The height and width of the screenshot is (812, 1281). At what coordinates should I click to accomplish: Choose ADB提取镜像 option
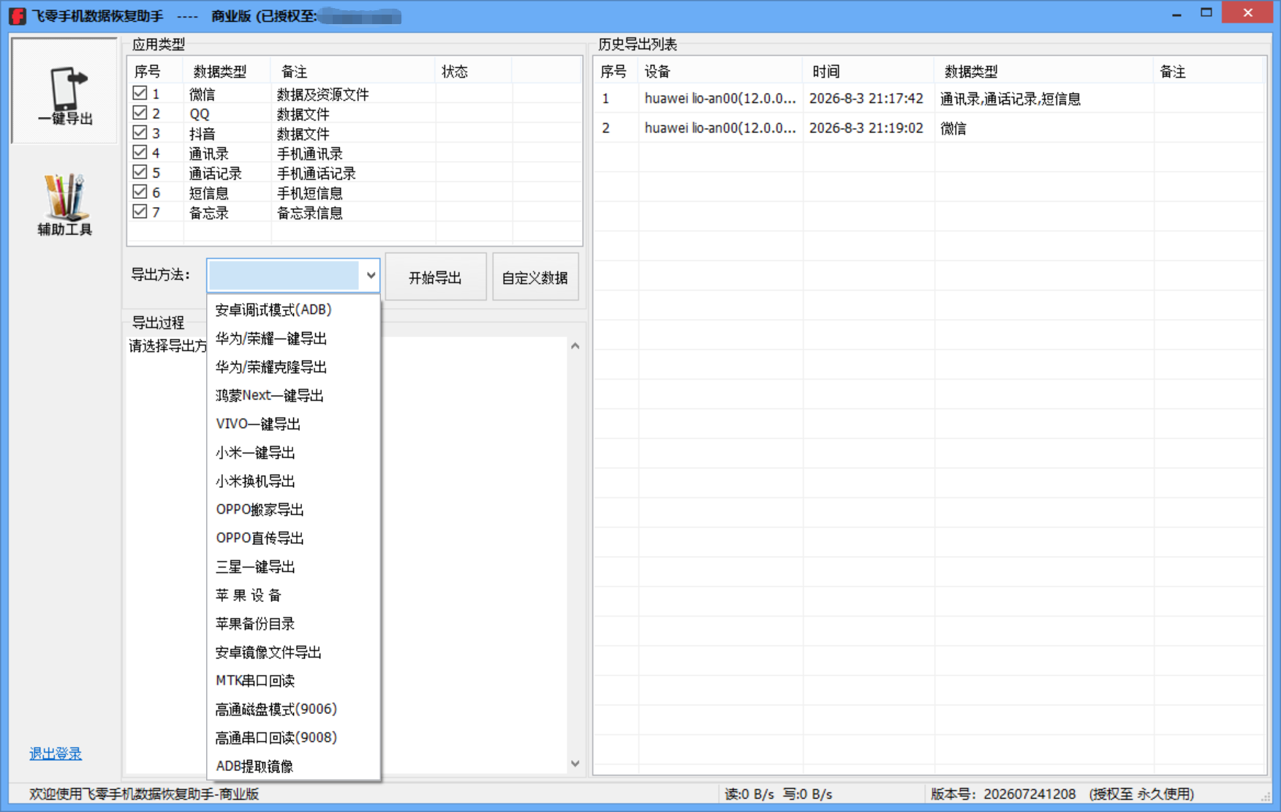pyautogui.click(x=293, y=766)
